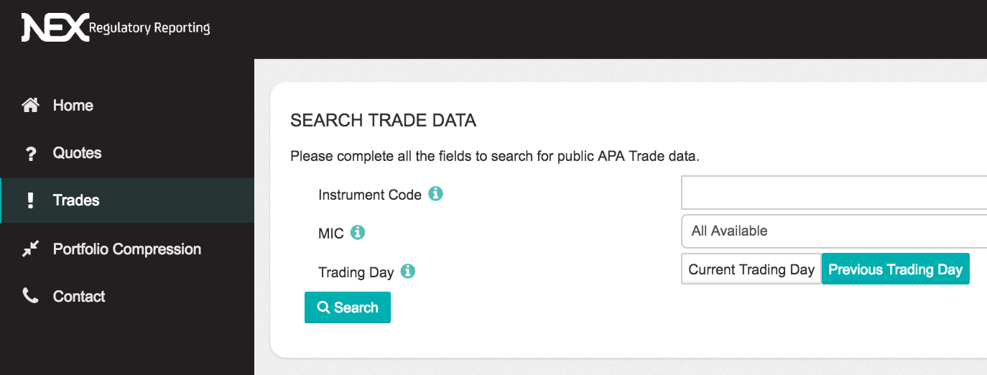Show info tooltip for Instrument Code
987x375 pixels.
click(435, 194)
